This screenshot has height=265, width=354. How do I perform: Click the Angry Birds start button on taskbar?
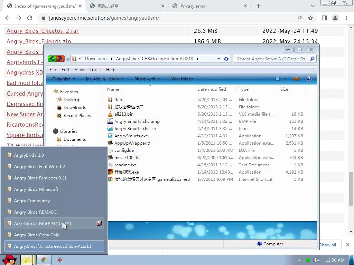9,260
